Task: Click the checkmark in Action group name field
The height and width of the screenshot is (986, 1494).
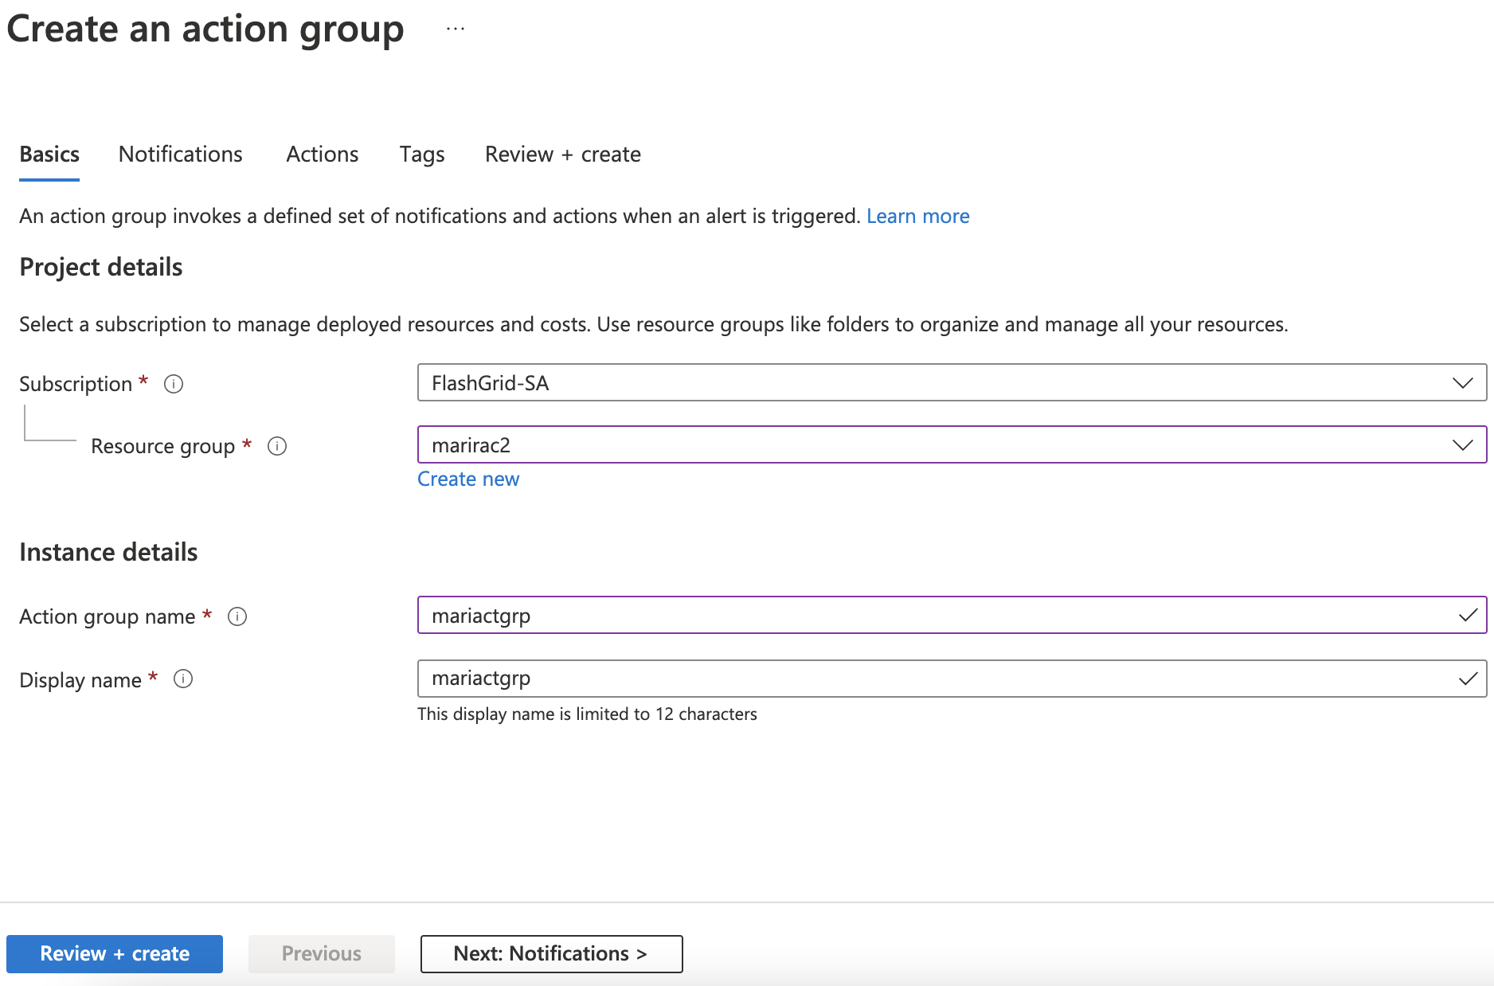Action: (1467, 616)
